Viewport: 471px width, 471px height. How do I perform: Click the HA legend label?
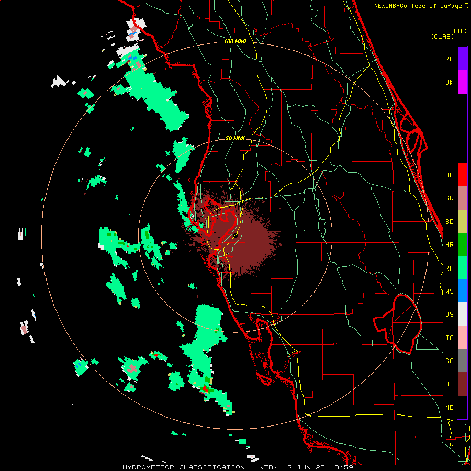(449, 175)
